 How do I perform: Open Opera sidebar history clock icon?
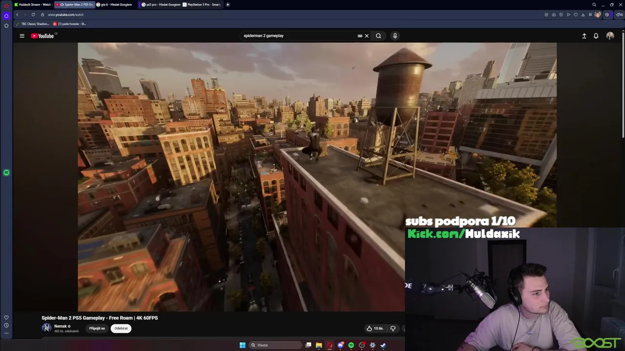pos(6,325)
